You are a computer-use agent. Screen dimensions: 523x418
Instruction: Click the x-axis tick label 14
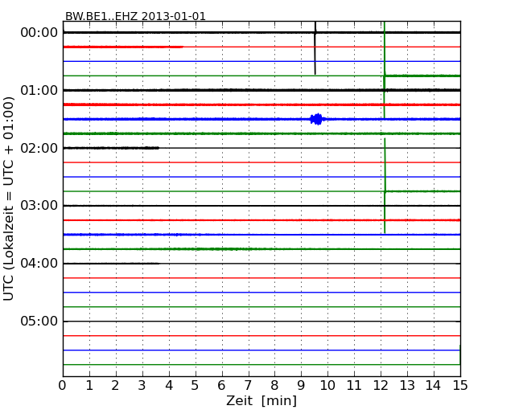[434, 386]
